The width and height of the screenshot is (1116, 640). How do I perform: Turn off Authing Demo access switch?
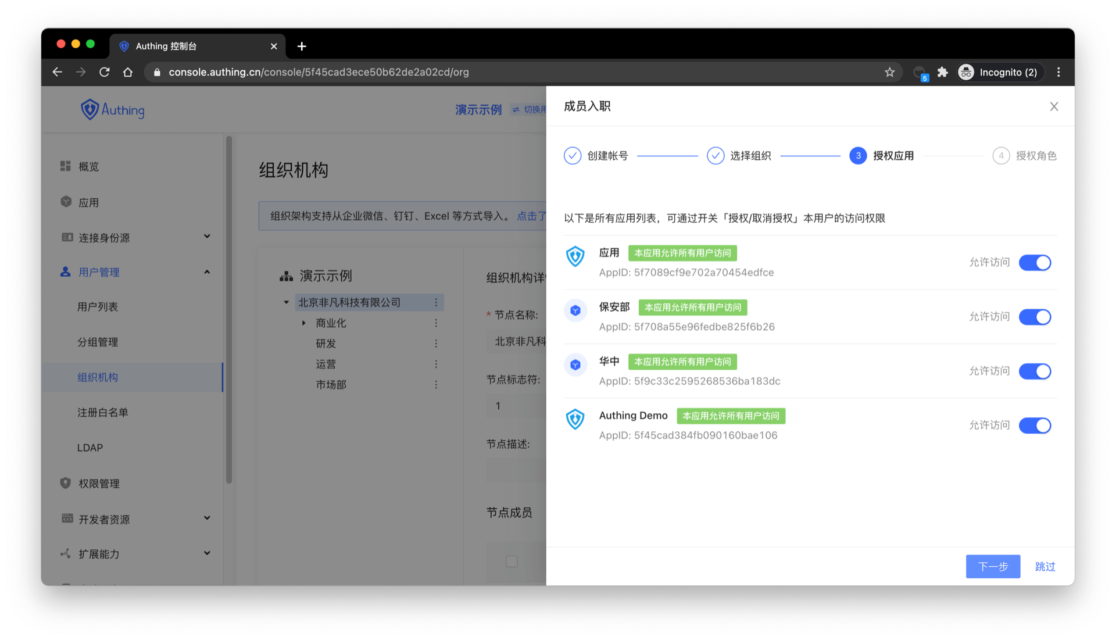[1035, 426]
